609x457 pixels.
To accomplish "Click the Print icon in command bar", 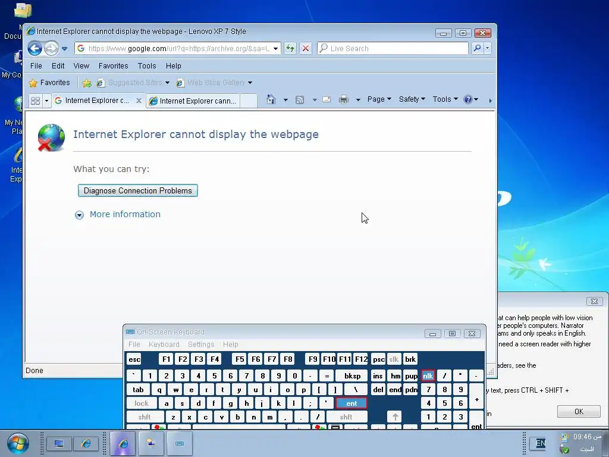I will [344, 100].
